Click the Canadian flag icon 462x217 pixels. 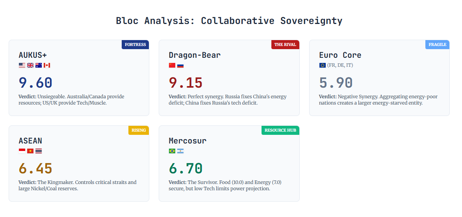[x=47, y=65]
